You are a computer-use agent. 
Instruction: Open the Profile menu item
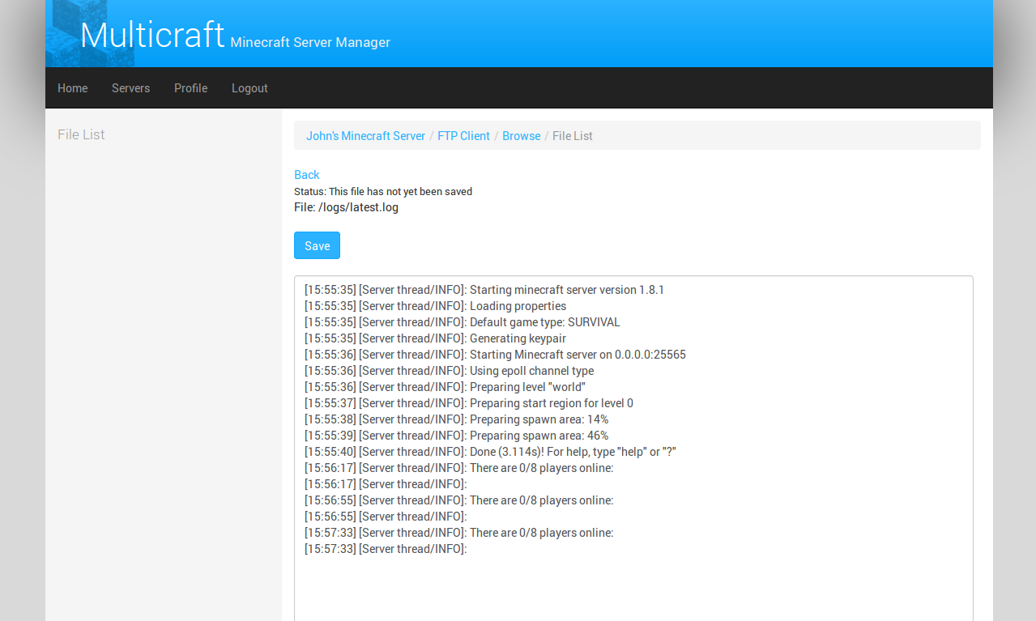coord(190,88)
